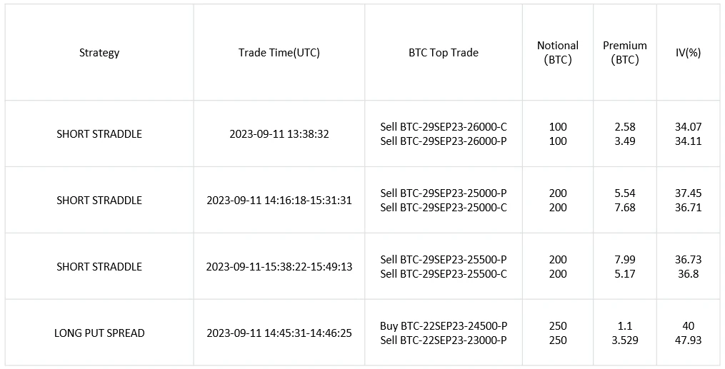This screenshot has width=725, height=369.
Task: Click the 14:16:18-15:31:31 trade time cell
Action: click(x=279, y=201)
